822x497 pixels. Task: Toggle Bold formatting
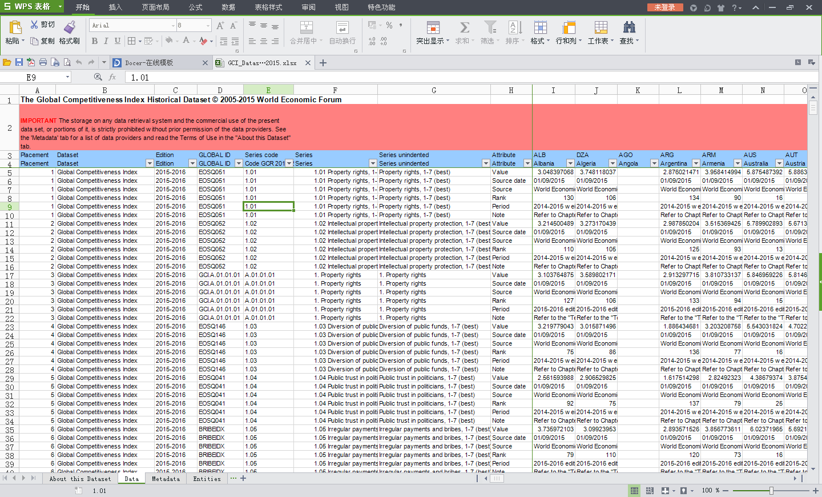click(95, 41)
